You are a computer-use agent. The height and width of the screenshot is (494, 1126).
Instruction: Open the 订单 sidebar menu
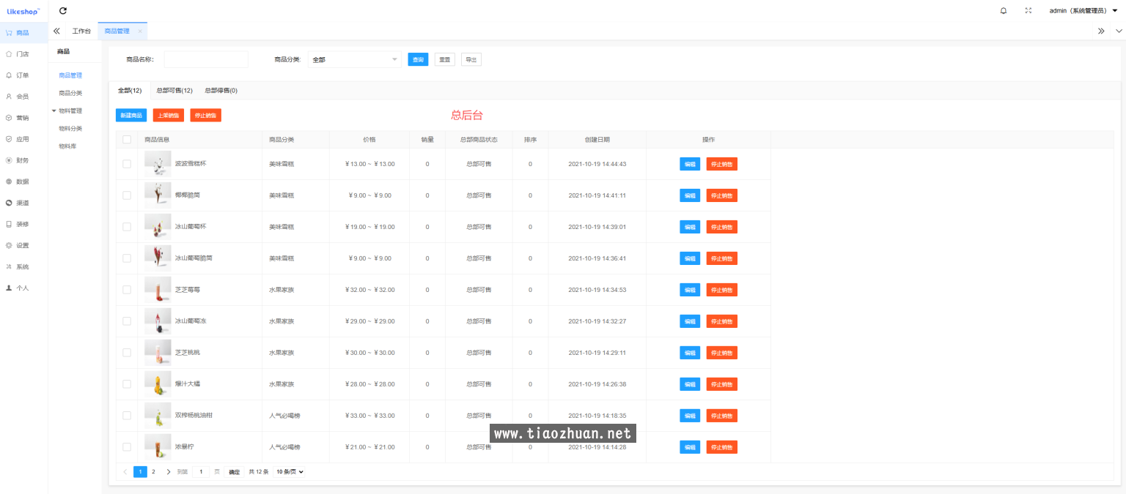tap(23, 75)
